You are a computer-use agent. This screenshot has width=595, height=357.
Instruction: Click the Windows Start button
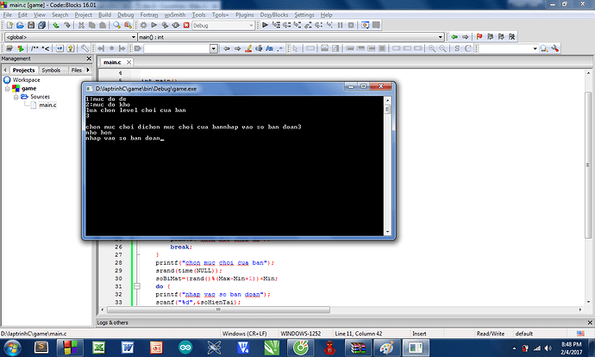[x=14, y=347]
